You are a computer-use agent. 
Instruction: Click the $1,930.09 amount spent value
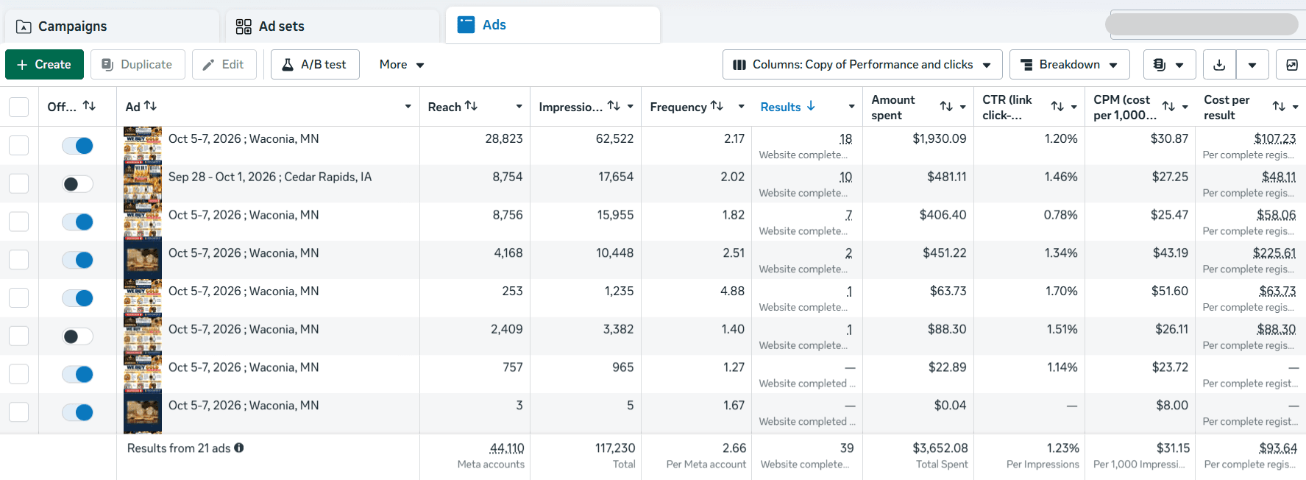click(x=940, y=138)
